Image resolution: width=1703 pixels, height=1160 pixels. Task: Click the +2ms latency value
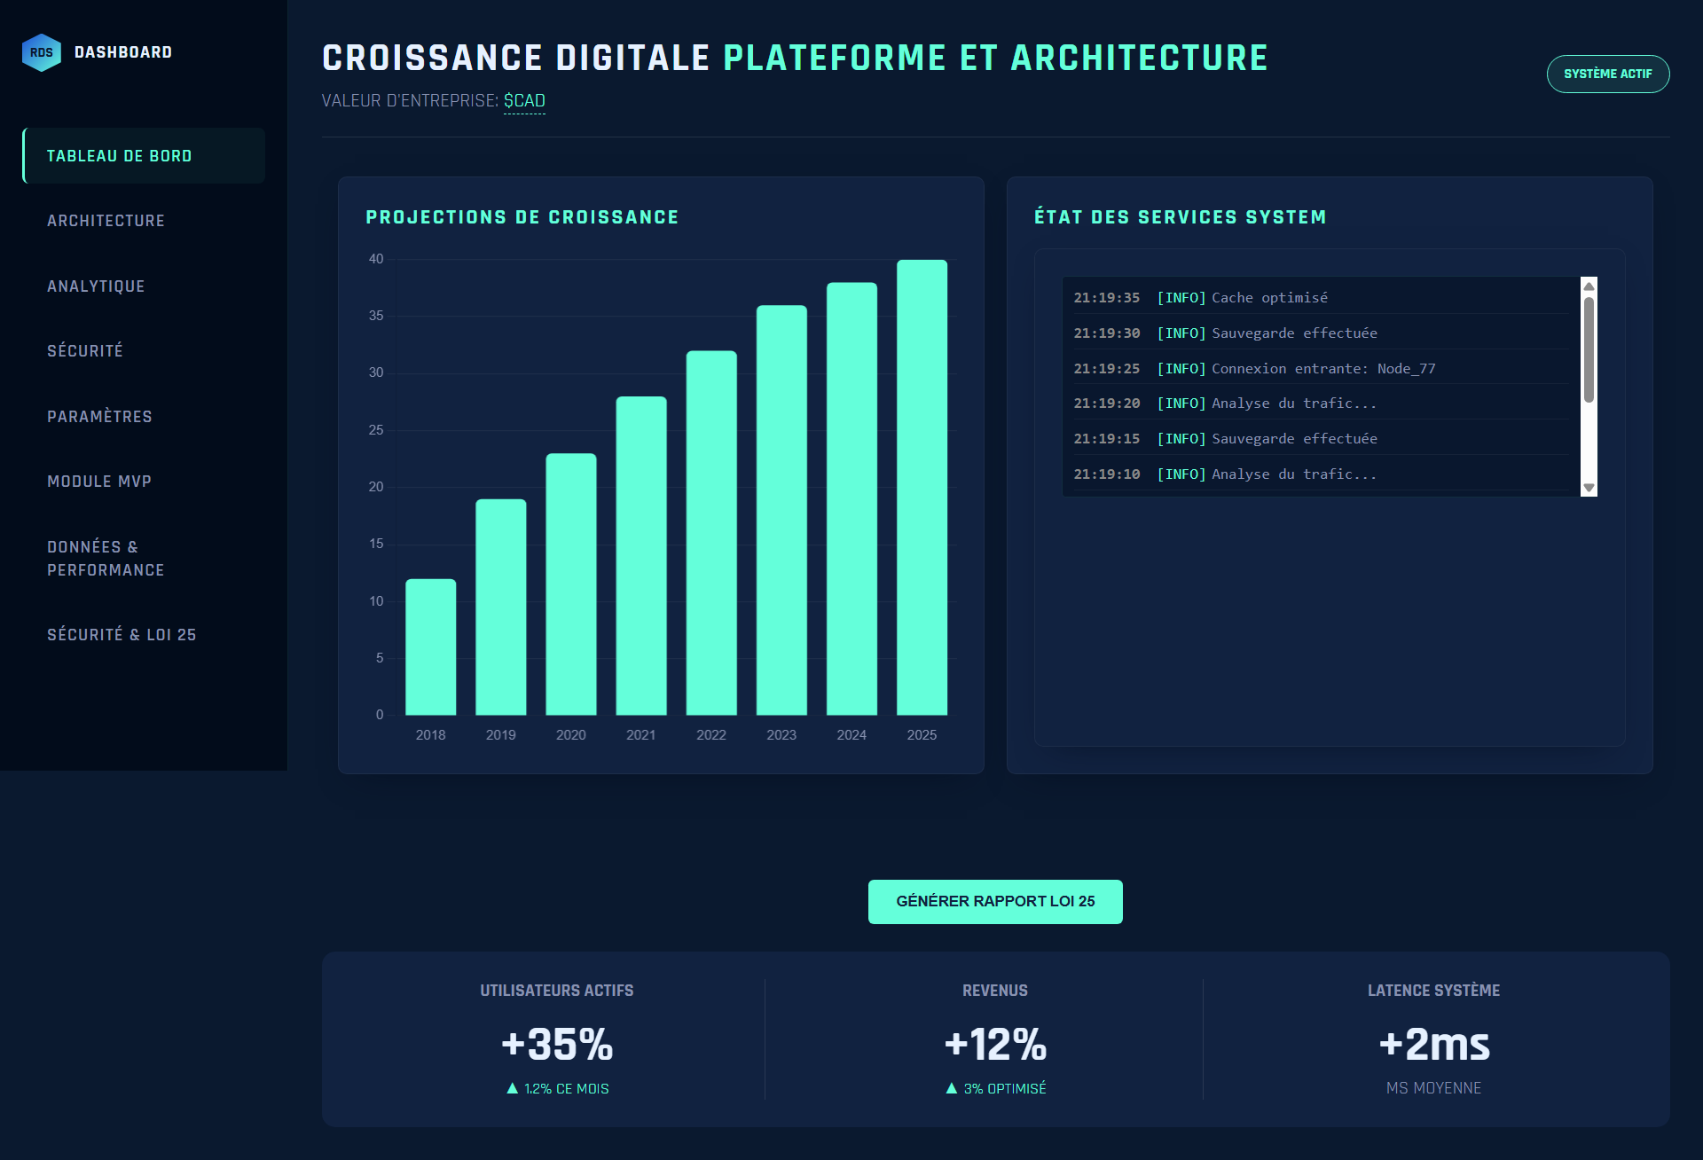click(1434, 1044)
